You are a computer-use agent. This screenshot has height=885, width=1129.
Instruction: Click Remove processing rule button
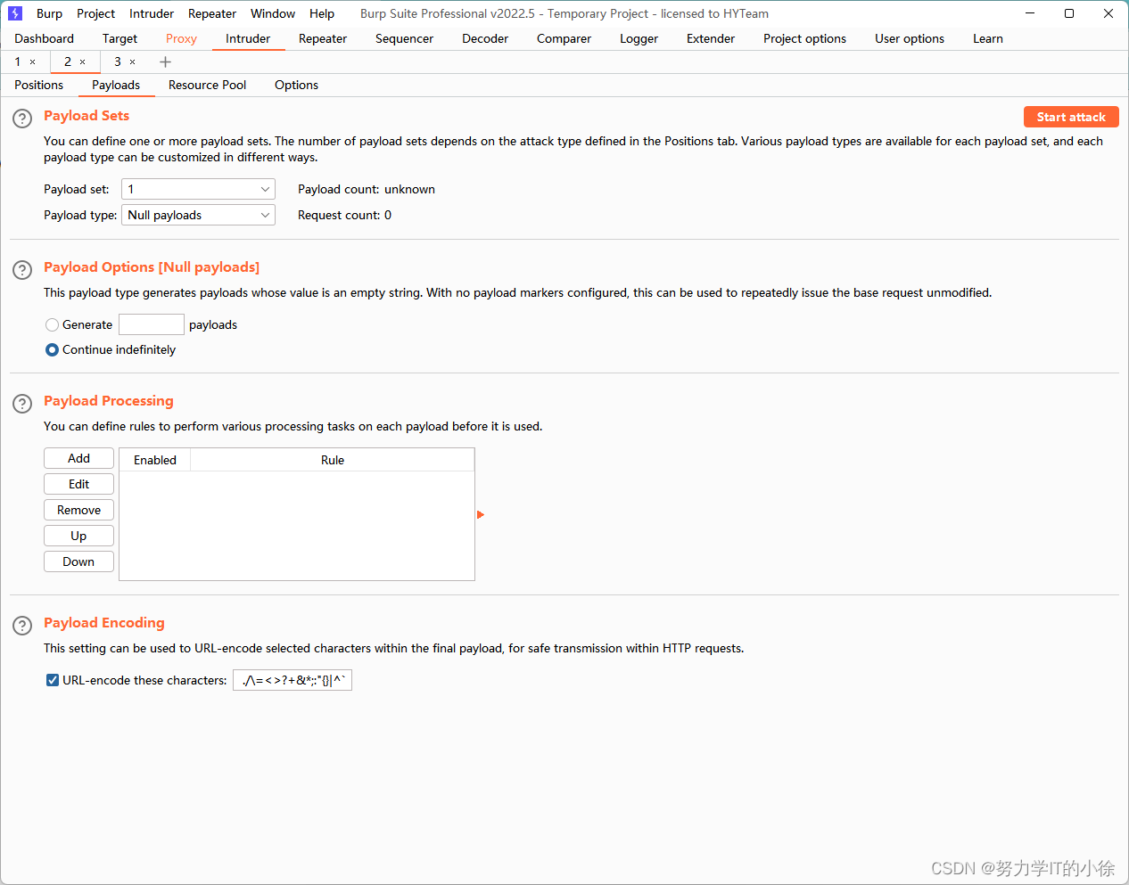[78, 510]
